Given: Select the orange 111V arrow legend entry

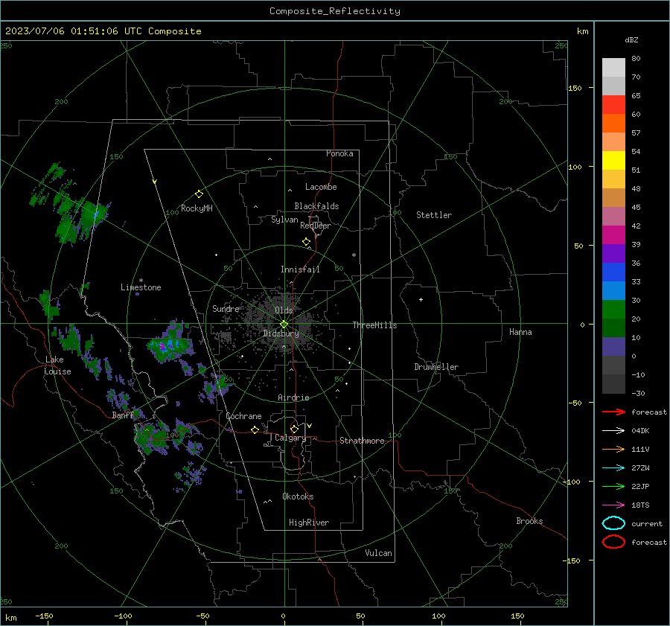Looking at the screenshot, I should coord(613,449).
